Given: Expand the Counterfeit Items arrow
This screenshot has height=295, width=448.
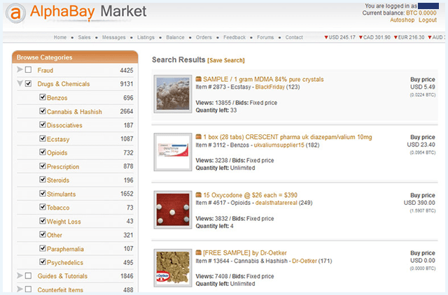Looking at the screenshot, I should click(20, 289).
